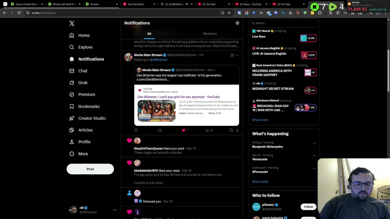
Task: Open account menu dots beside n8
Action: tap(115, 210)
